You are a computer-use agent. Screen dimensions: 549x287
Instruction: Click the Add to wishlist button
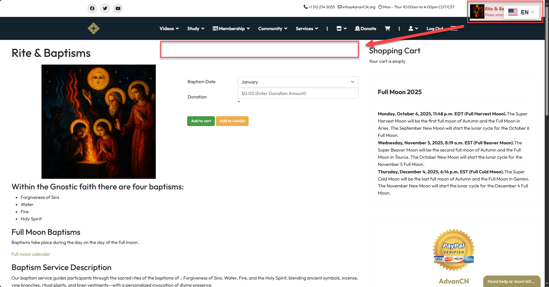pyautogui.click(x=232, y=121)
